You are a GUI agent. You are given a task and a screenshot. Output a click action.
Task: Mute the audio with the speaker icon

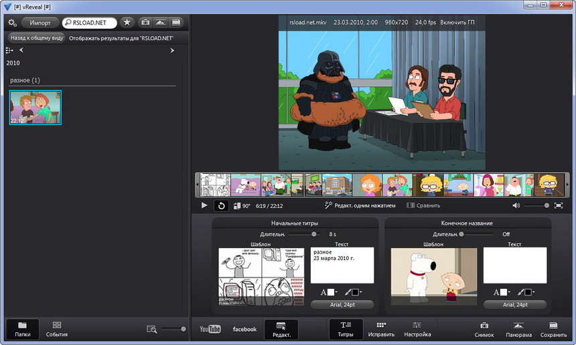(x=516, y=206)
